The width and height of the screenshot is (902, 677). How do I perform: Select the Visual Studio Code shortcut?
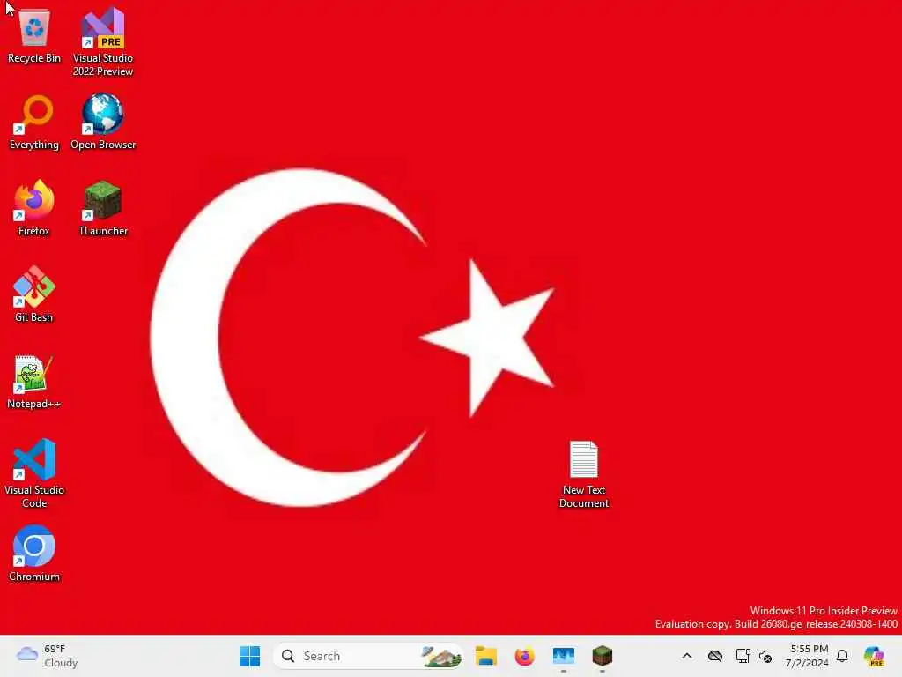coord(34,473)
